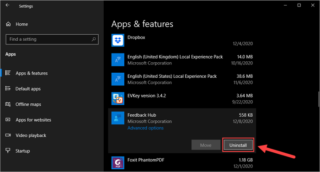Open Advanced options for Feedback Hub
Viewport: 320px width, 172px height.
point(145,128)
